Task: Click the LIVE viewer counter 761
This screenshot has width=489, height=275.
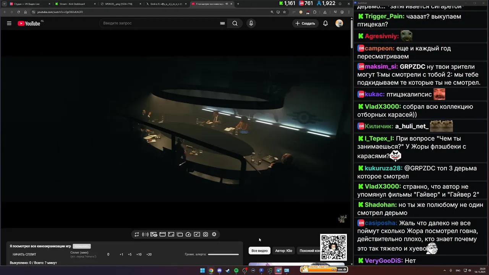Action: pos(306,3)
